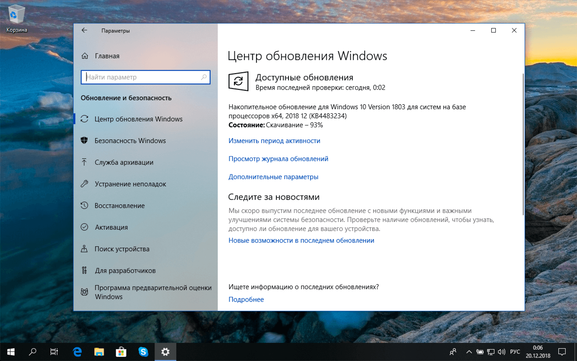Click Новые возможности в последнем обновлении
The width and height of the screenshot is (577, 361).
tap(301, 240)
